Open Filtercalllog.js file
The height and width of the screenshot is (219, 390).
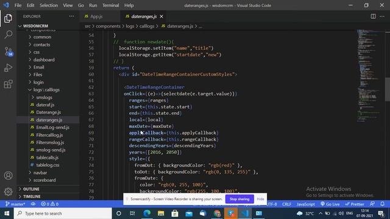[x=49, y=135]
